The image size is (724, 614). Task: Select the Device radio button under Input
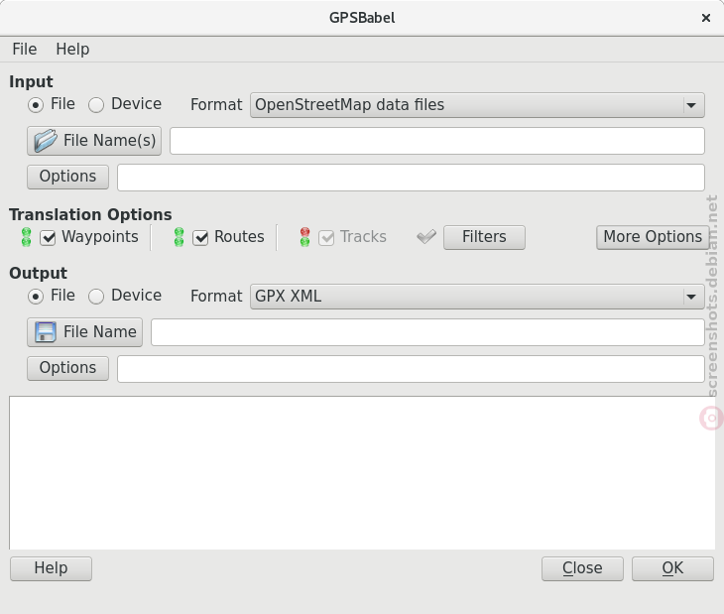click(96, 105)
